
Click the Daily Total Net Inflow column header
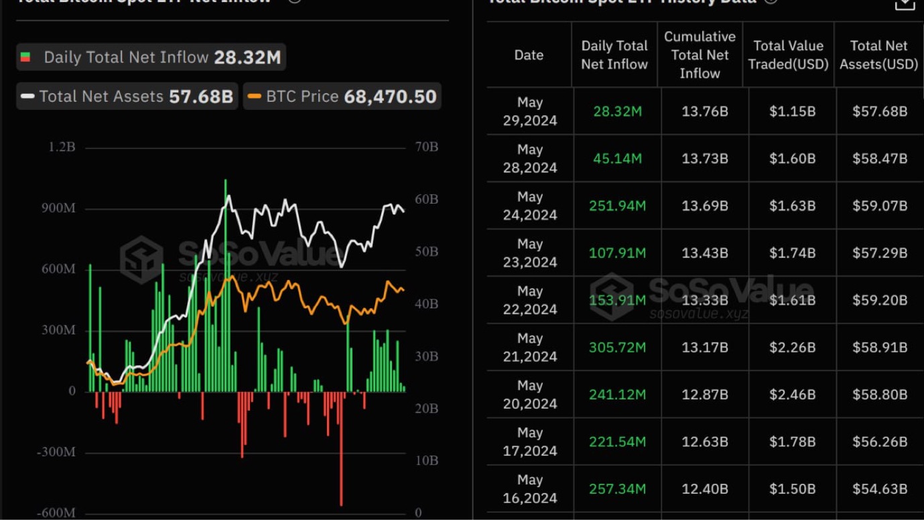click(x=614, y=55)
